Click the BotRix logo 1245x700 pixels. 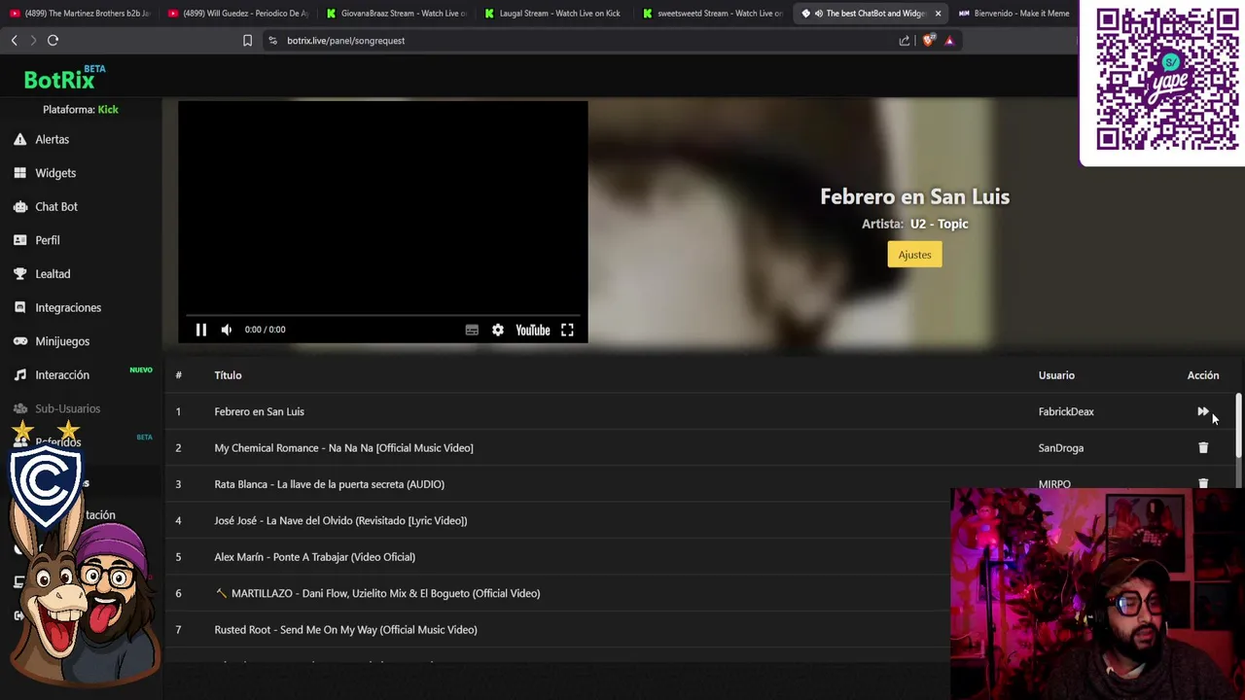(x=64, y=78)
